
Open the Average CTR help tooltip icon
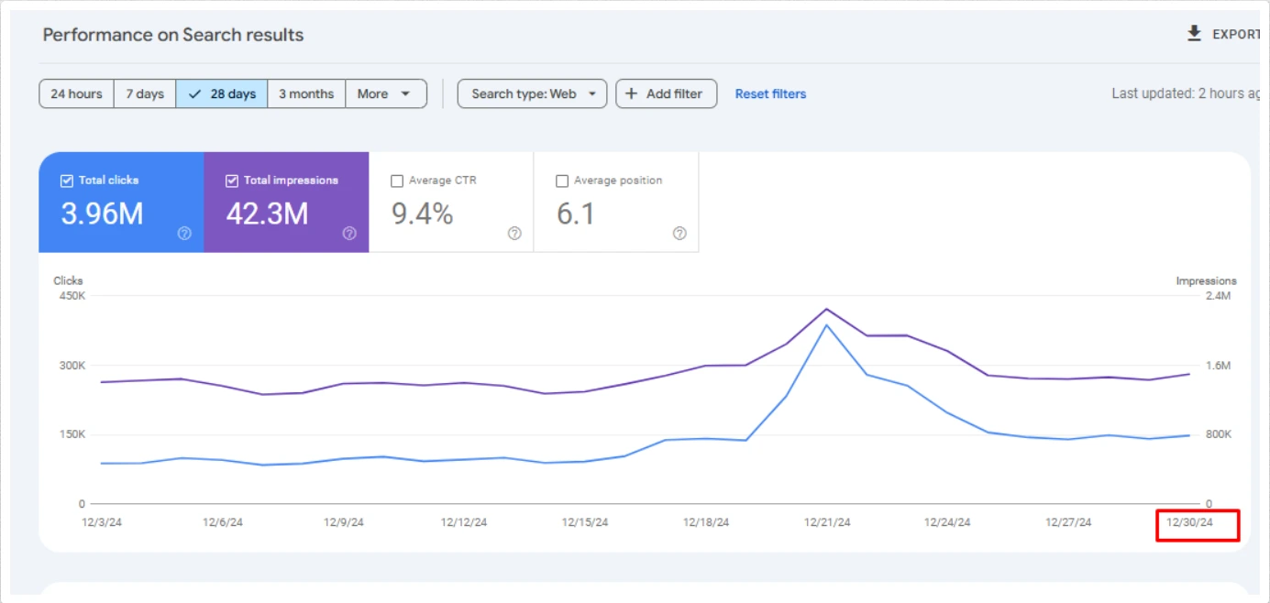coord(514,234)
